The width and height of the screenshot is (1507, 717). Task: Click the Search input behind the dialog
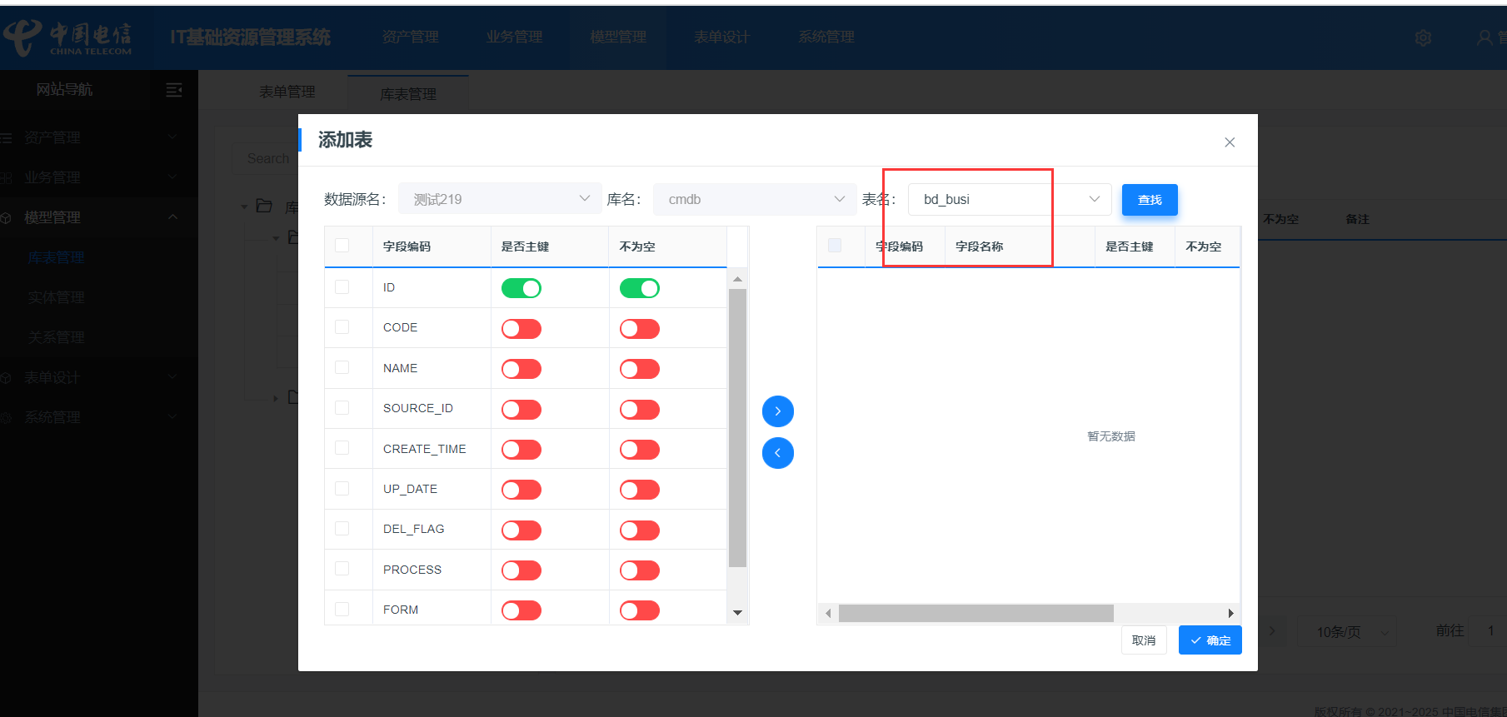267,158
